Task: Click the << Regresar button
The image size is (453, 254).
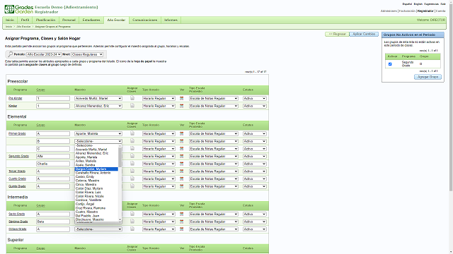Action: [337, 34]
